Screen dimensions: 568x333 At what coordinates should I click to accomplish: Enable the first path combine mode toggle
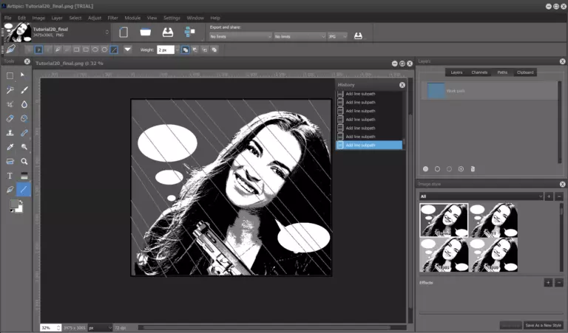pos(185,49)
